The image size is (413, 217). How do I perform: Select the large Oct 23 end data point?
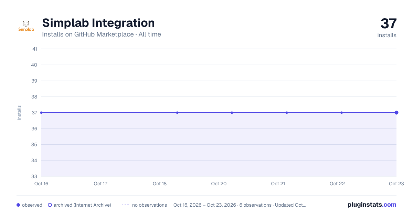tap(396, 113)
